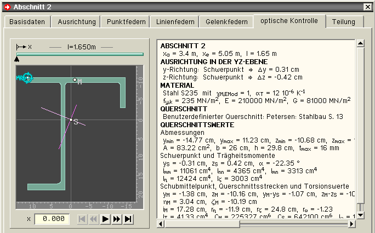The image size is (375, 233).
Task: Open the Basisdaten tab
Action: click(28, 22)
